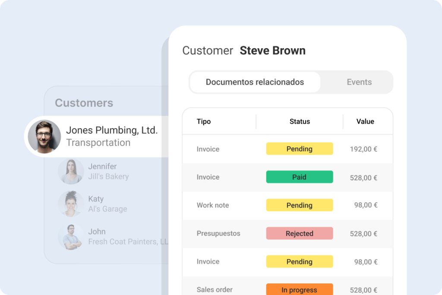Open John's avatar from Fresh Coat Painters

click(71, 236)
